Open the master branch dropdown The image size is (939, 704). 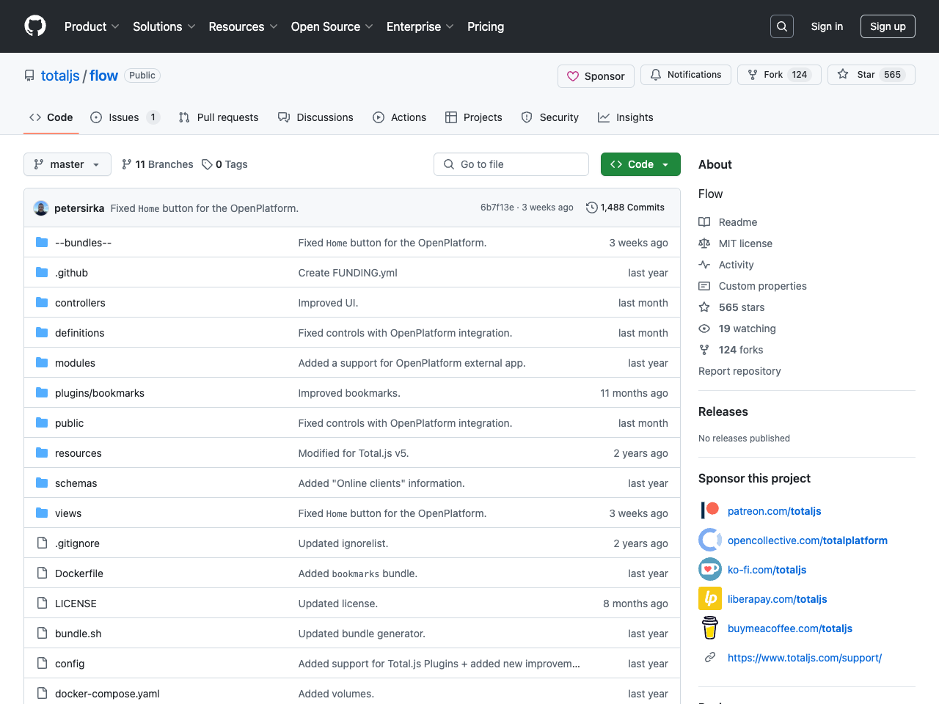pyautogui.click(x=67, y=164)
